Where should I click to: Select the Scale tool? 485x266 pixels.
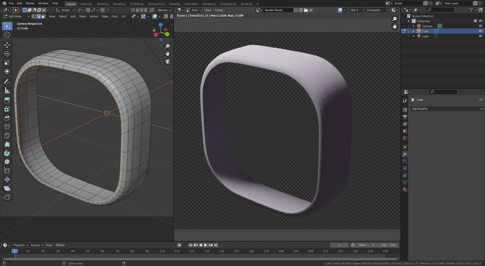pos(7,62)
